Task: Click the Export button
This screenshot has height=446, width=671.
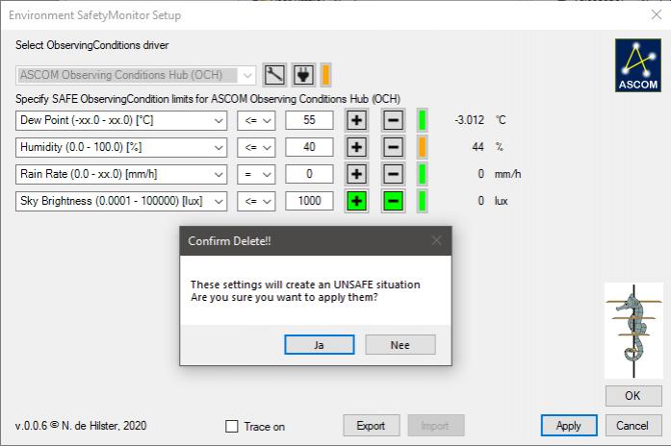Action: (371, 425)
